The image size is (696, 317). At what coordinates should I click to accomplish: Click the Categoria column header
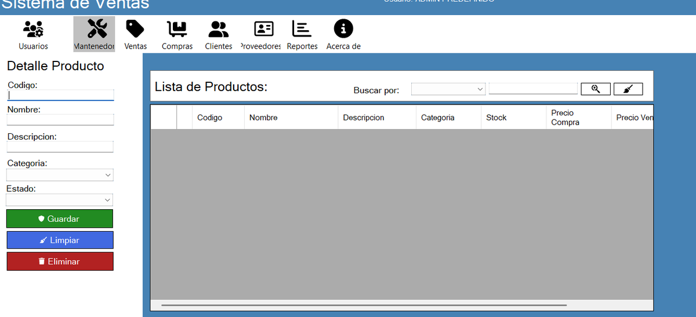(x=448, y=118)
